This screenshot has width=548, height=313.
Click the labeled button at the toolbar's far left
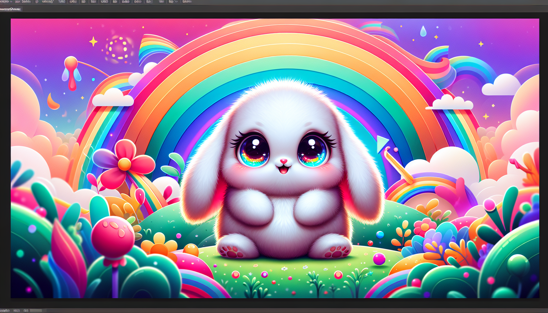pyautogui.click(x=4, y=2)
